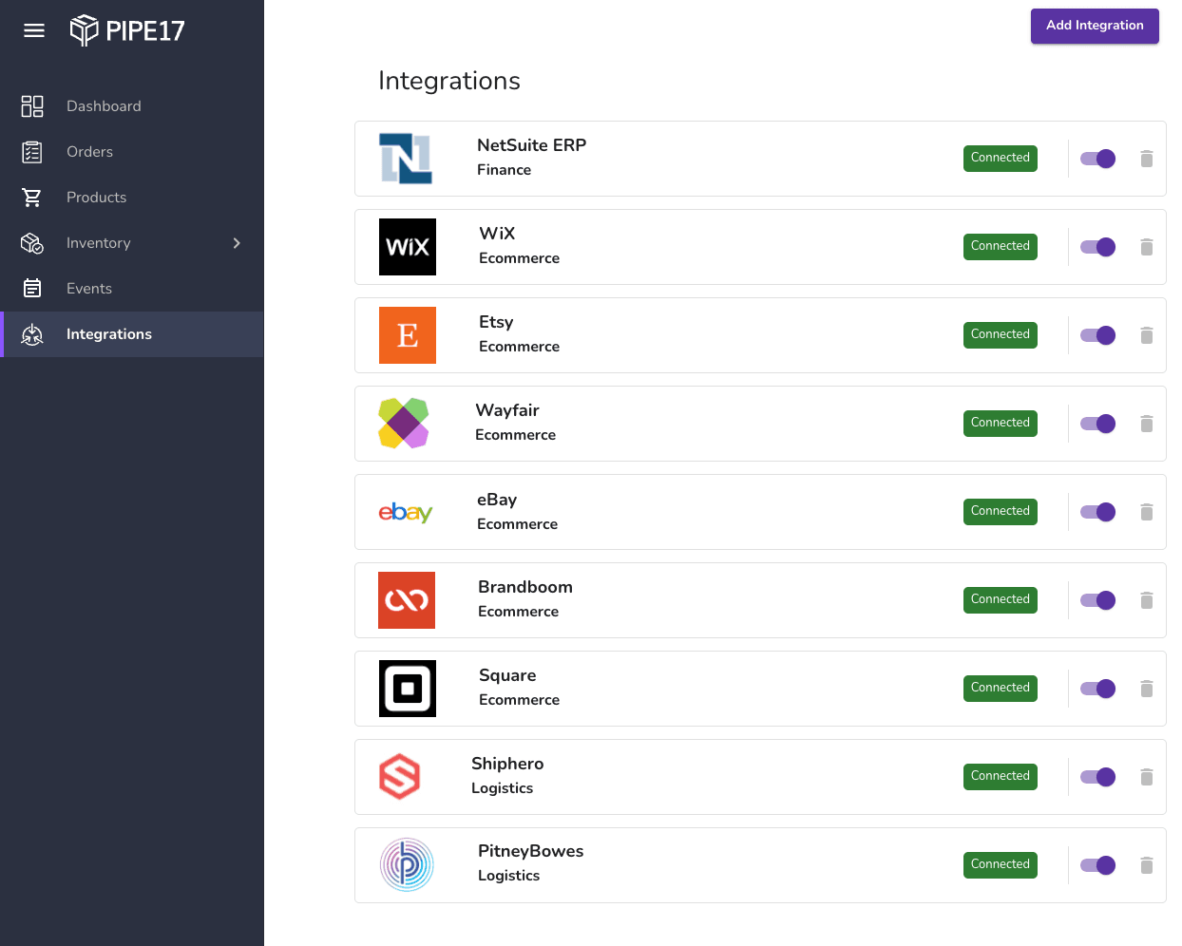
Task: Click the Finance category under NetSuite ERP
Action: tap(505, 170)
